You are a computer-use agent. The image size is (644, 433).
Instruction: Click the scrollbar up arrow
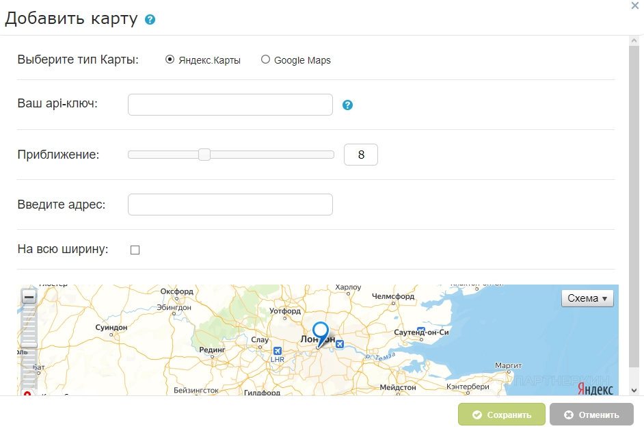click(634, 40)
